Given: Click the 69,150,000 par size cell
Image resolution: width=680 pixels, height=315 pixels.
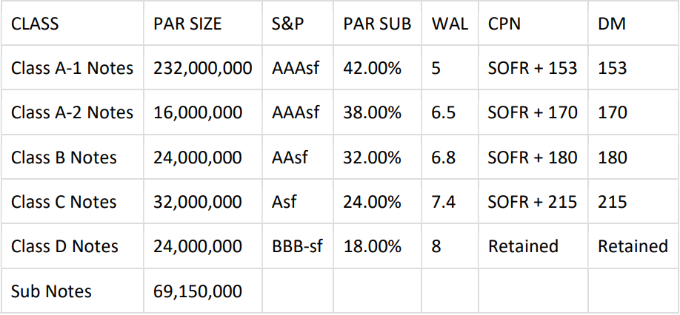Looking at the screenshot, I should click(x=198, y=291).
